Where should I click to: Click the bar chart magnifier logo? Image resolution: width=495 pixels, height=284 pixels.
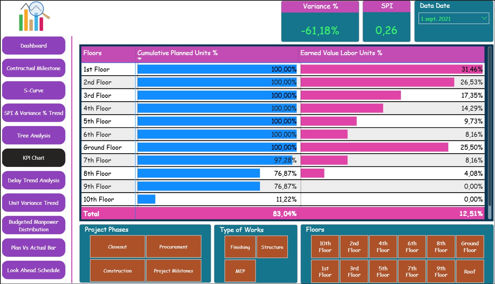(34, 16)
